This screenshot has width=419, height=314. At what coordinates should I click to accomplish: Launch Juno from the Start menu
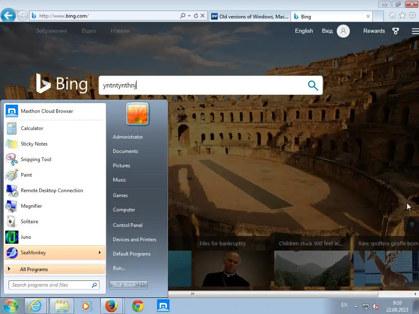click(55, 237)
